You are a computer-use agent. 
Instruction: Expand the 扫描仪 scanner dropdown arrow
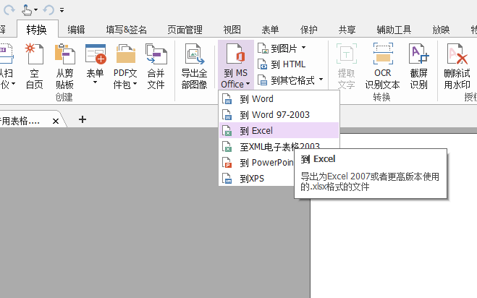(13, 84)
